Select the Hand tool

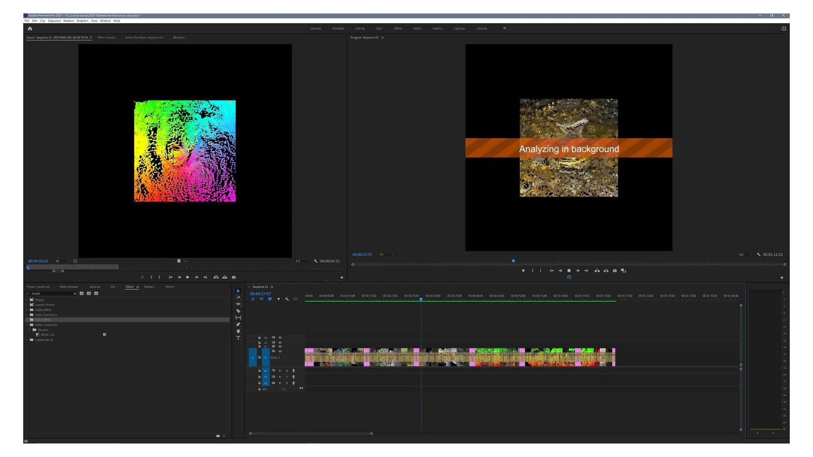pos(238,331)
